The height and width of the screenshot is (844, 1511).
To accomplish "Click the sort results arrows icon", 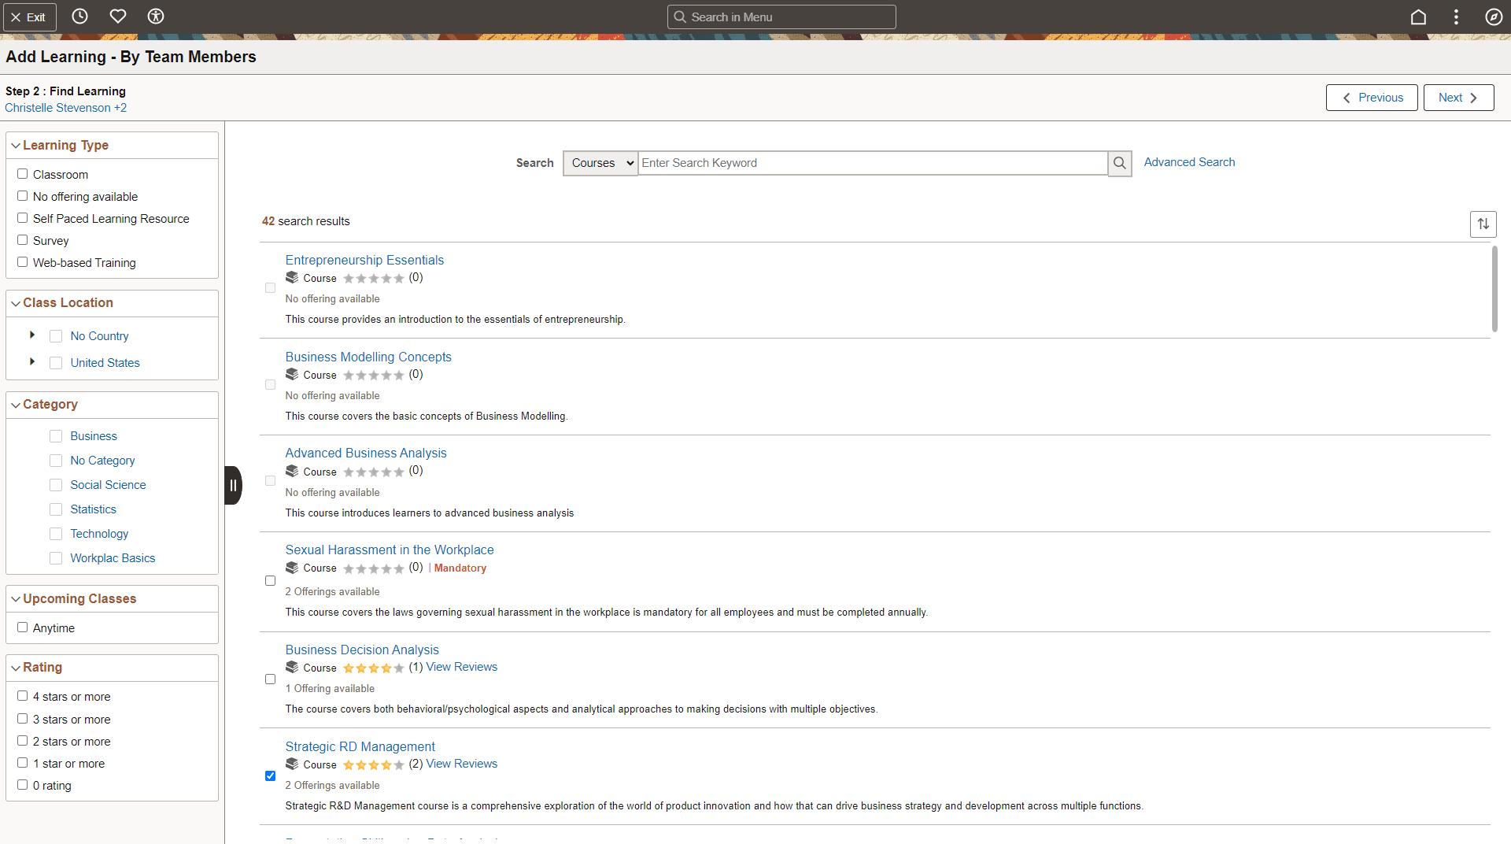I will point(1483,224).
